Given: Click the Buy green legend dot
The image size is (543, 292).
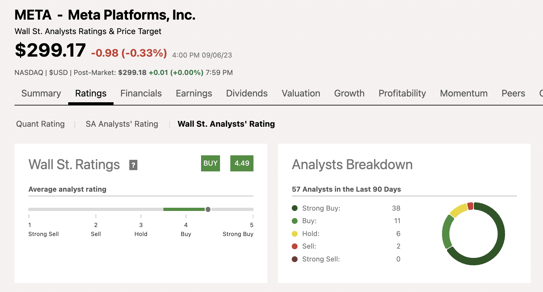Looking at the screenshot, I should 295,221.
